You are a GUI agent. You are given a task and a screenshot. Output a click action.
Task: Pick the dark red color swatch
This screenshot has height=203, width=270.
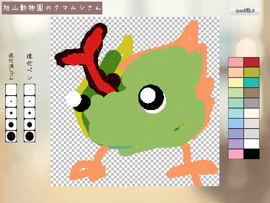(x=252, y=62)
